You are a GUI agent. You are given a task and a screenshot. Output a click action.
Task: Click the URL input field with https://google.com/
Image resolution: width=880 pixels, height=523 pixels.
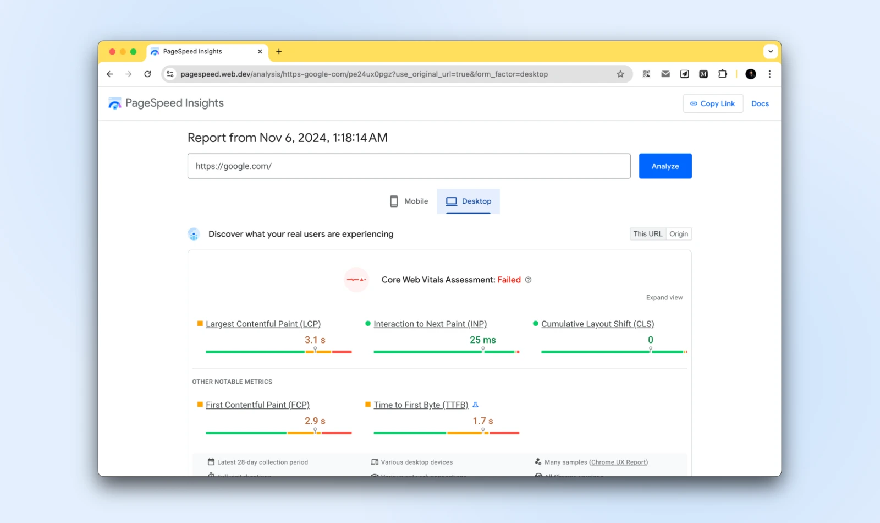tap(409, 166)
